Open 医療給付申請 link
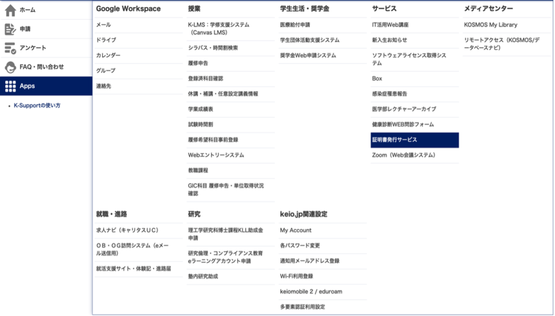The image size is (555, 316). 295,25
